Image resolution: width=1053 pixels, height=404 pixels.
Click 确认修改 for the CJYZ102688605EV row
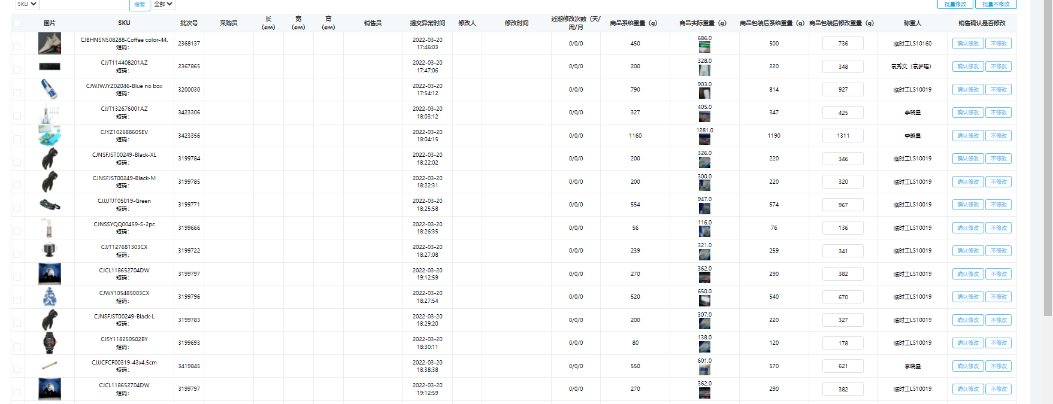pyautogui.click(x=967, y=136)
